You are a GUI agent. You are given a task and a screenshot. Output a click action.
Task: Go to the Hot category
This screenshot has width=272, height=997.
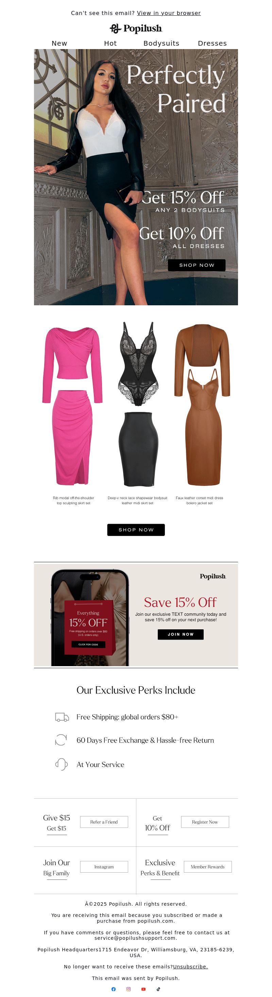pos(111,43)
